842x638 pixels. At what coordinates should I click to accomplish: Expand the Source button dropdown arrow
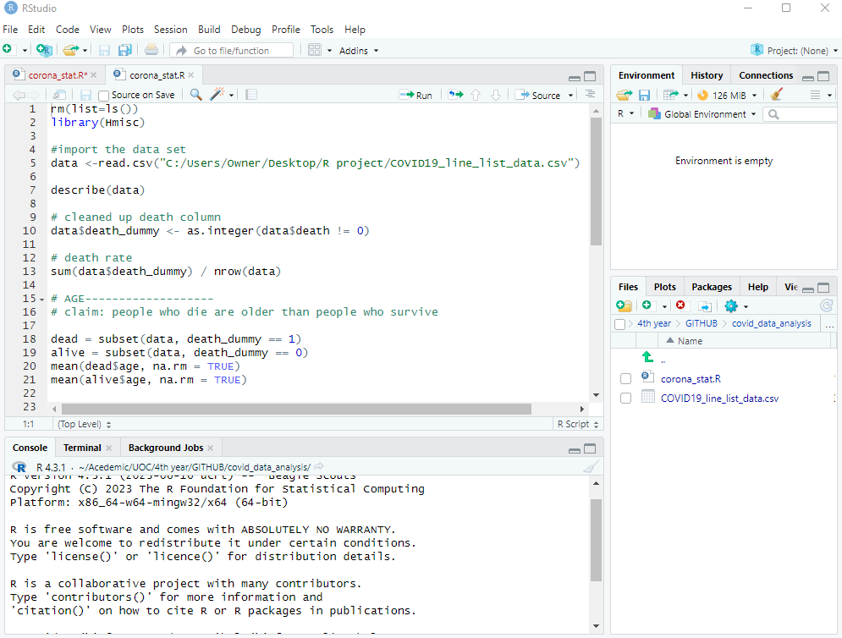571,95
